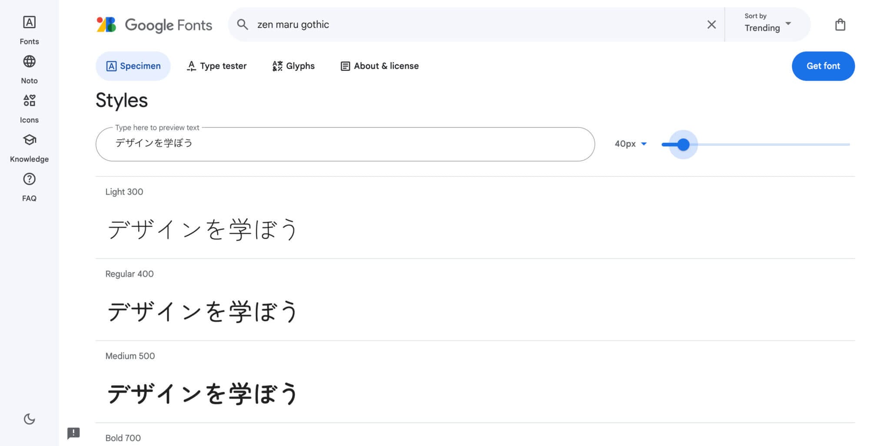The width and height of the screenshot is (890, 446).
Task: Switch to the Glyphs tab
Action: click(x=293, y=66)
